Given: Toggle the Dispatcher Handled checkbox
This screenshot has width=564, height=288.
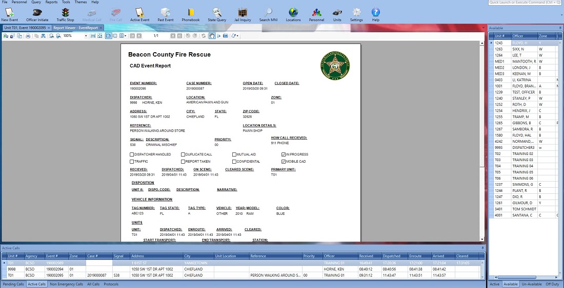Looking at the screenshot, I should [132, 154].
